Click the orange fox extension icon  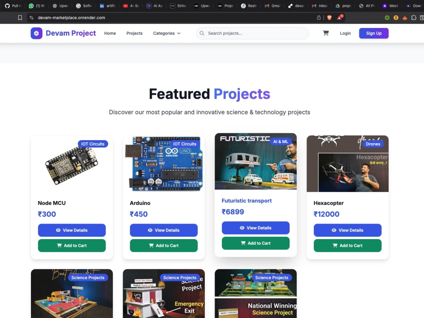405,18
